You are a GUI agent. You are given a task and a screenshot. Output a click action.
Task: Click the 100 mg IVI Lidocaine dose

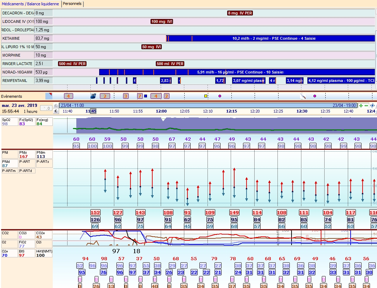162,21
